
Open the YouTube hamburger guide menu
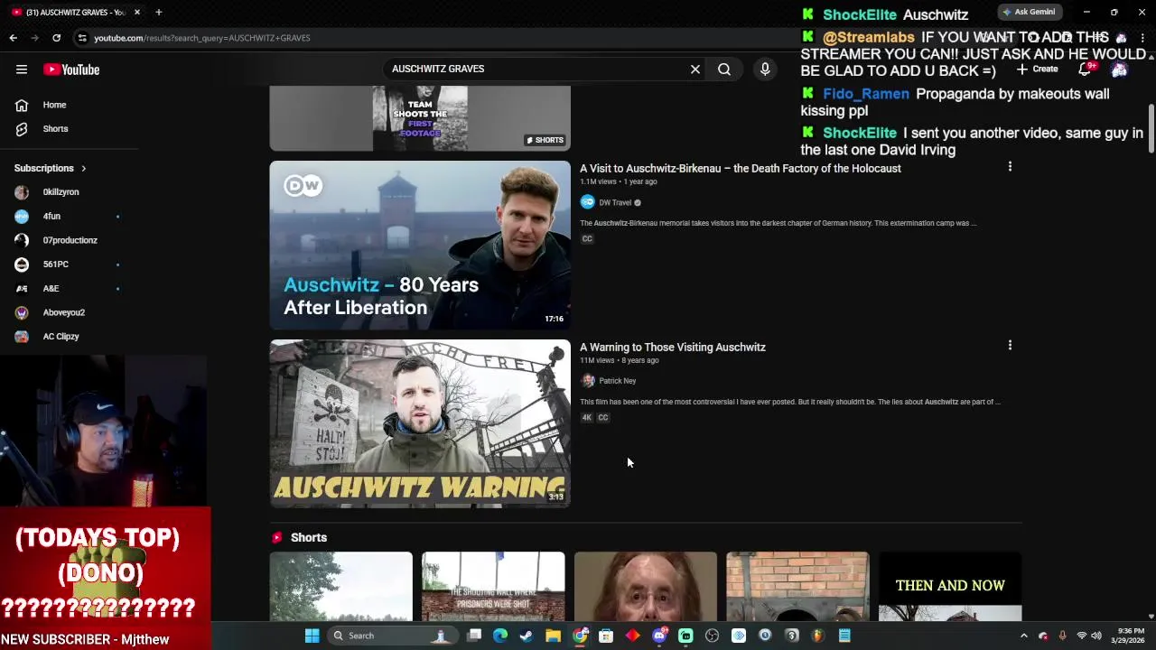click(x=22, y=70)
